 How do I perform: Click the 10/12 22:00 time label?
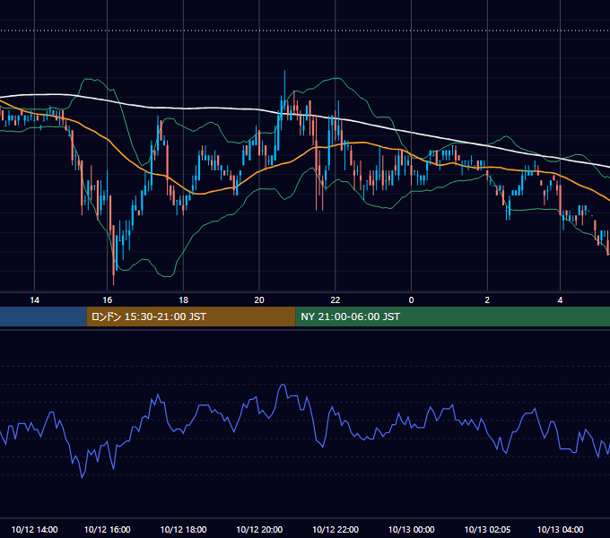click(335, 529)
